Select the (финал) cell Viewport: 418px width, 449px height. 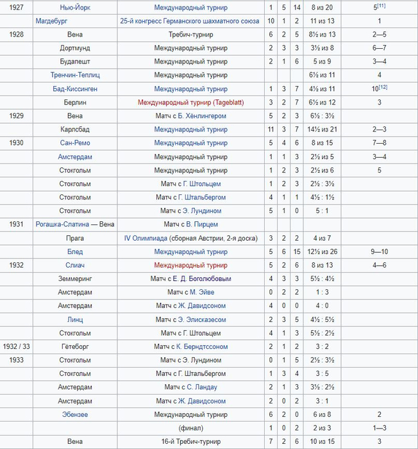pos(190,428)
